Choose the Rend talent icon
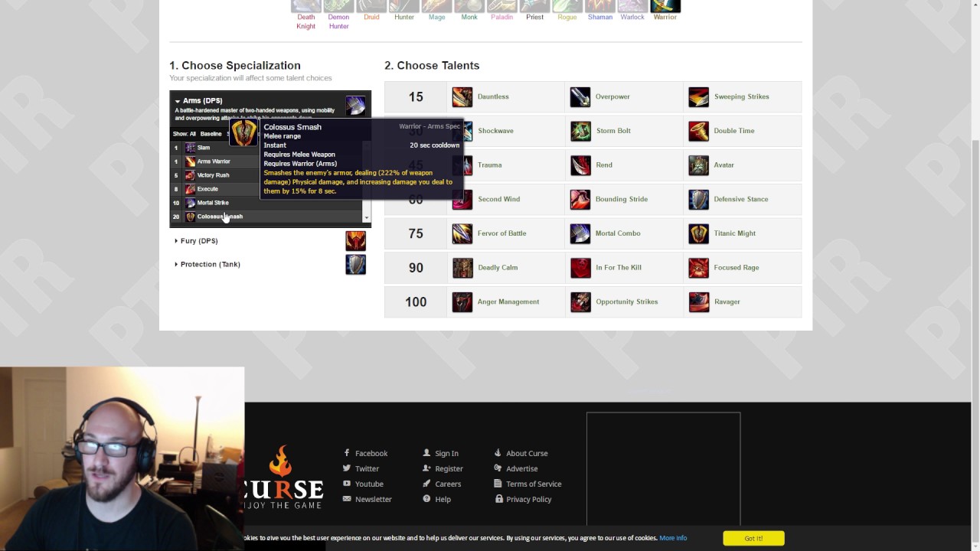This screenshot has width=980, height=551. (x=580, y=165)
